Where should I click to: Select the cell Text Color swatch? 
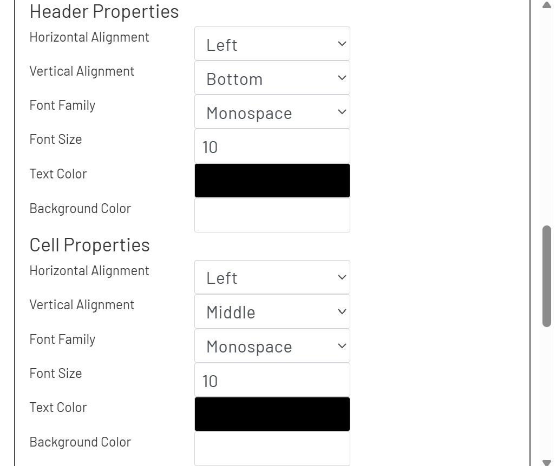(272, 414)
